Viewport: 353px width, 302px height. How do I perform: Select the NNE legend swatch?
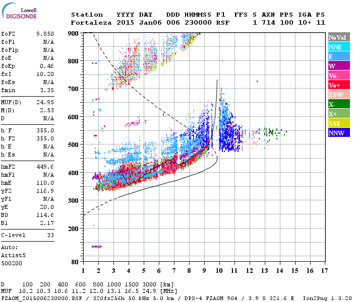pos(339,47)
